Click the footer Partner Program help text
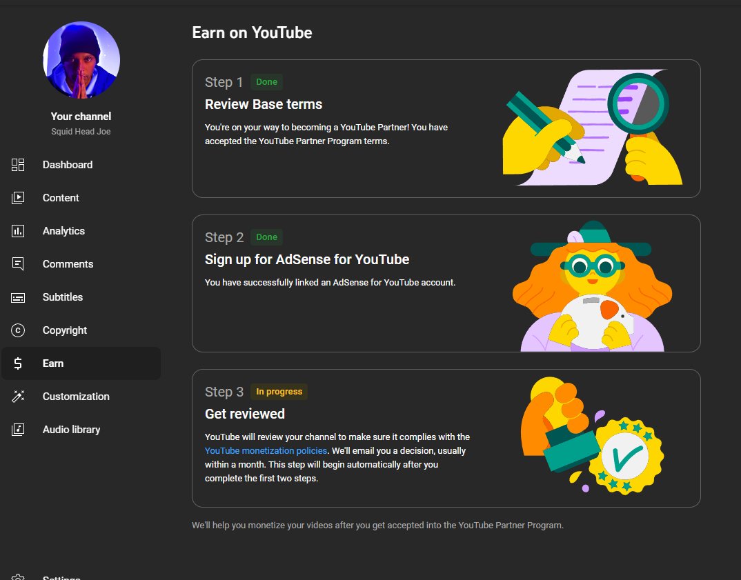Image resolution: width=741 pixels, height=580 pixels. click(377, 526)
